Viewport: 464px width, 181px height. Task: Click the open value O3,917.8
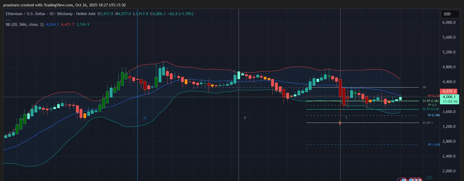point(105,14)
